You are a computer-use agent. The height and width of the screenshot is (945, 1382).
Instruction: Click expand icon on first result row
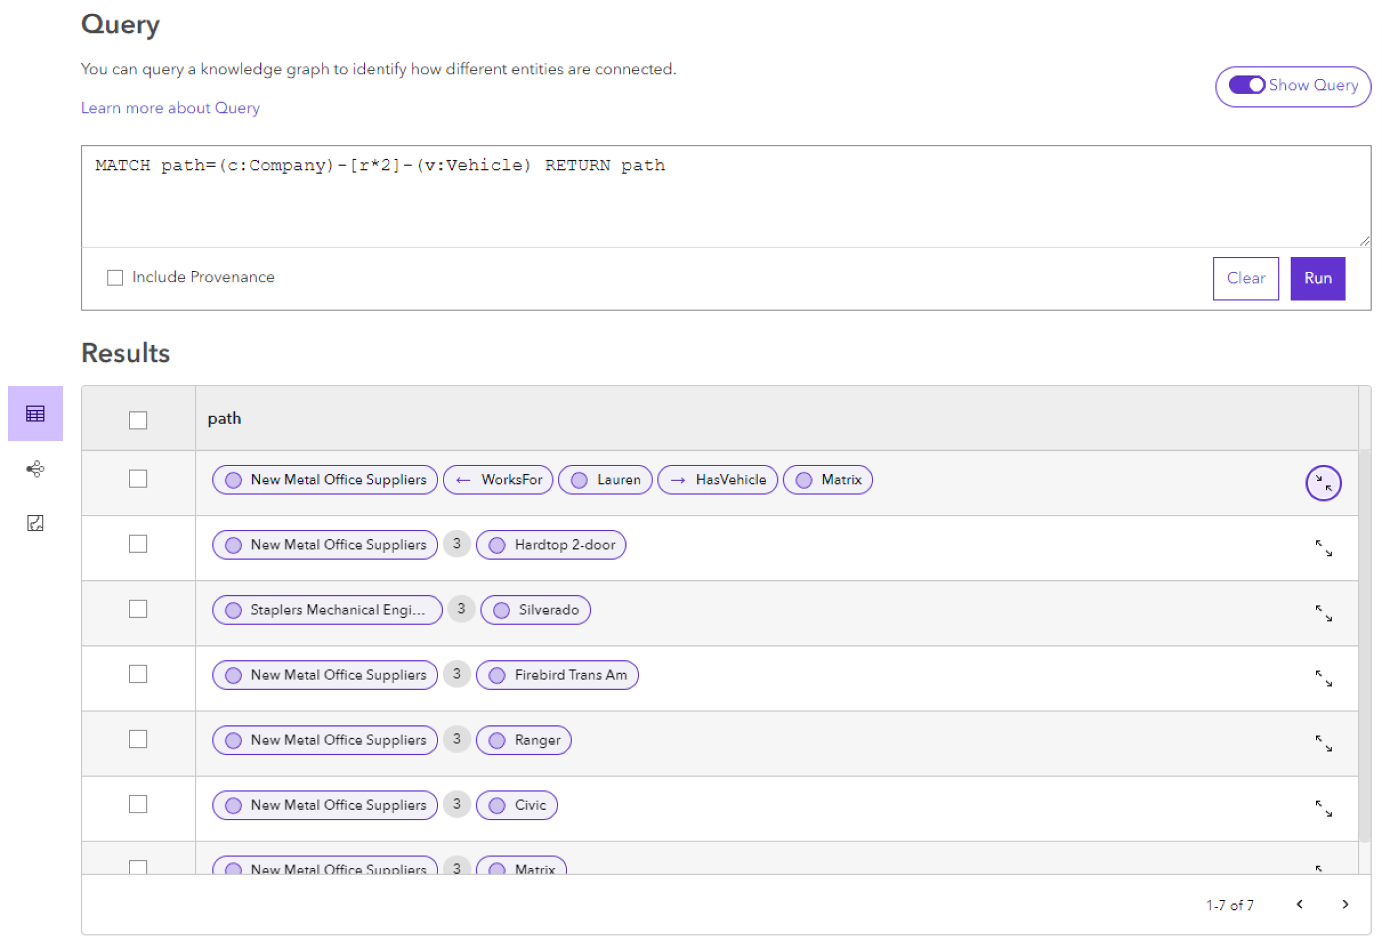point(1323,481)
